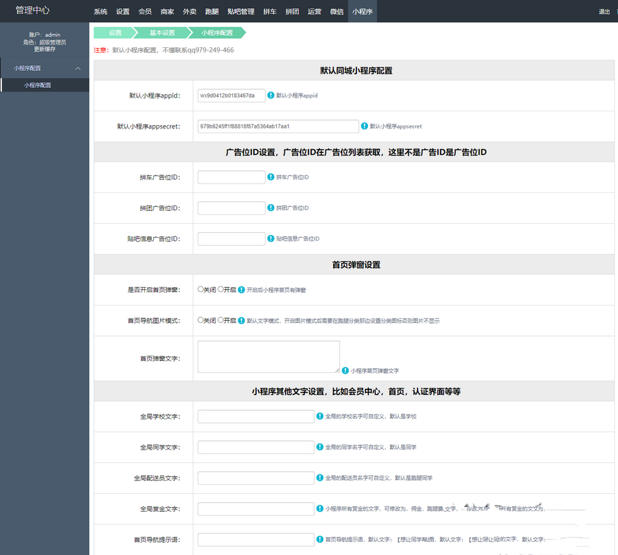This screenshot has width=618, height=555.
Task: Open the 微信 top menu
Action: tap(336, 12)
